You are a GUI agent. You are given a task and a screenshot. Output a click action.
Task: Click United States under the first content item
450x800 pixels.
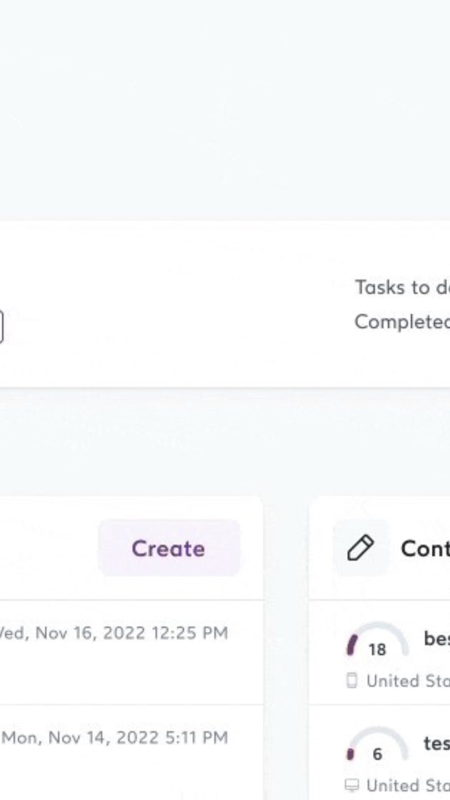tap(408, 681)
